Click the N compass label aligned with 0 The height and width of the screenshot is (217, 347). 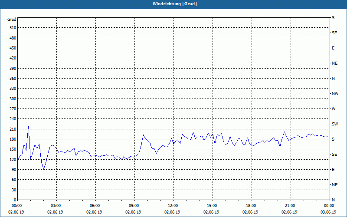pos(333,200)
